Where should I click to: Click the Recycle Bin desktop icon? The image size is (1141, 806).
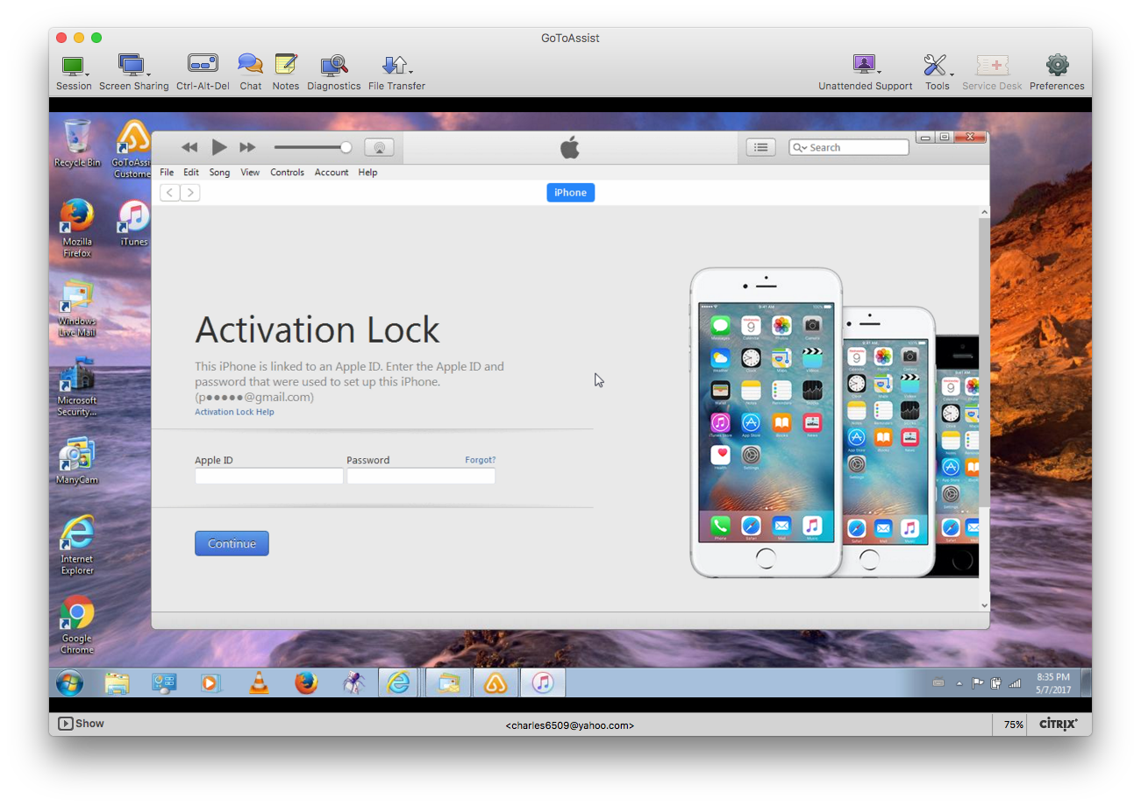click(77, 143)
